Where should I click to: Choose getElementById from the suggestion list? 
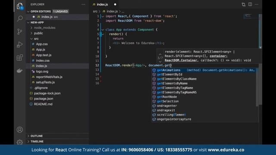pyautogui.click(x=204, y=74)
